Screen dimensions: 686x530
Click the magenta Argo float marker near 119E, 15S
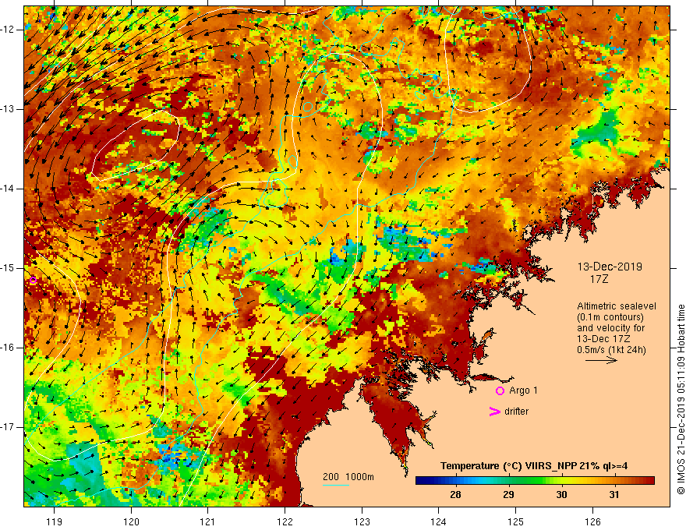pyautogui.click(x=34, y=281)
